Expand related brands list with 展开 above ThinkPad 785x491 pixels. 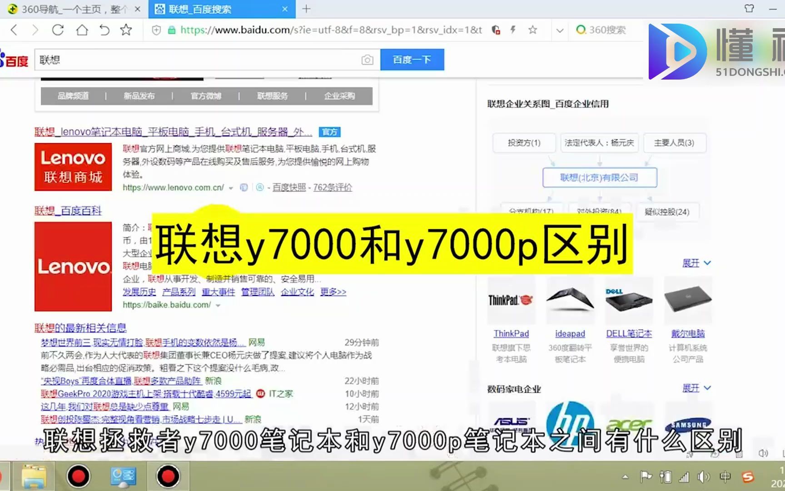(x=696, y=263)
